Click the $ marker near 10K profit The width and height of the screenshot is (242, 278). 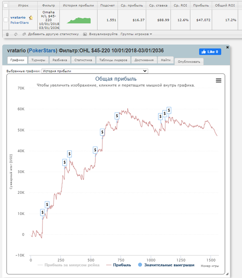point(42,212)
